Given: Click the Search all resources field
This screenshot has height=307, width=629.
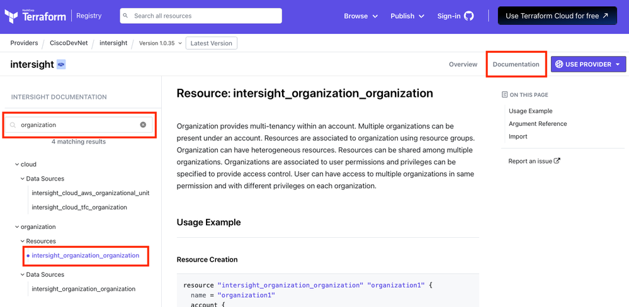Looking at the screenshot, I should [x=201, y=16].
